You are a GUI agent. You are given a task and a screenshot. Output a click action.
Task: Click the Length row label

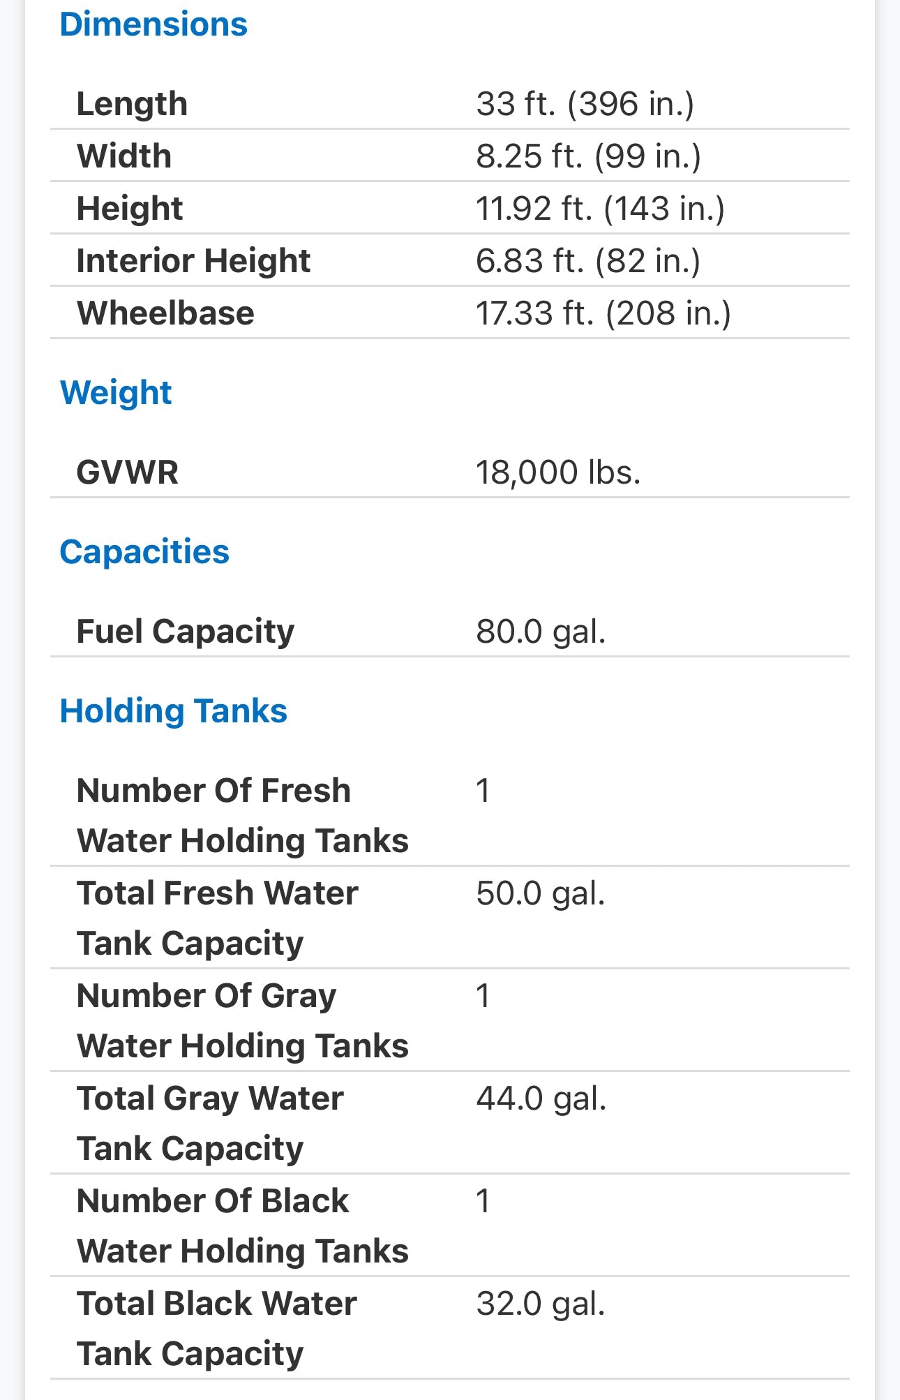click(x=132, y=104)
